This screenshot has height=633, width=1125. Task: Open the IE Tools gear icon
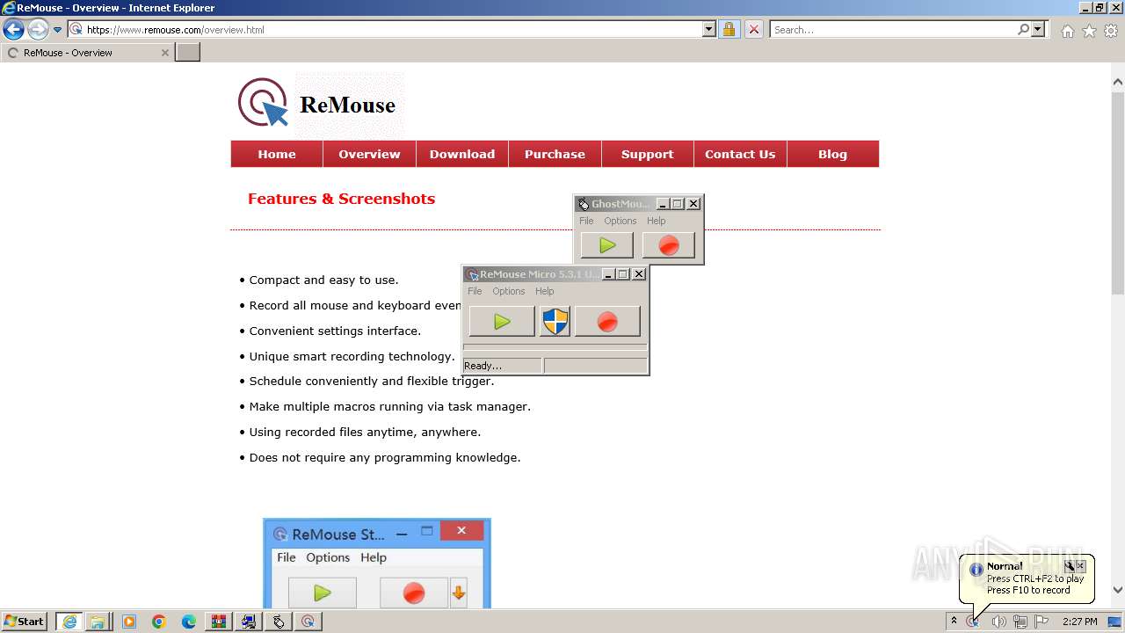1111,31
